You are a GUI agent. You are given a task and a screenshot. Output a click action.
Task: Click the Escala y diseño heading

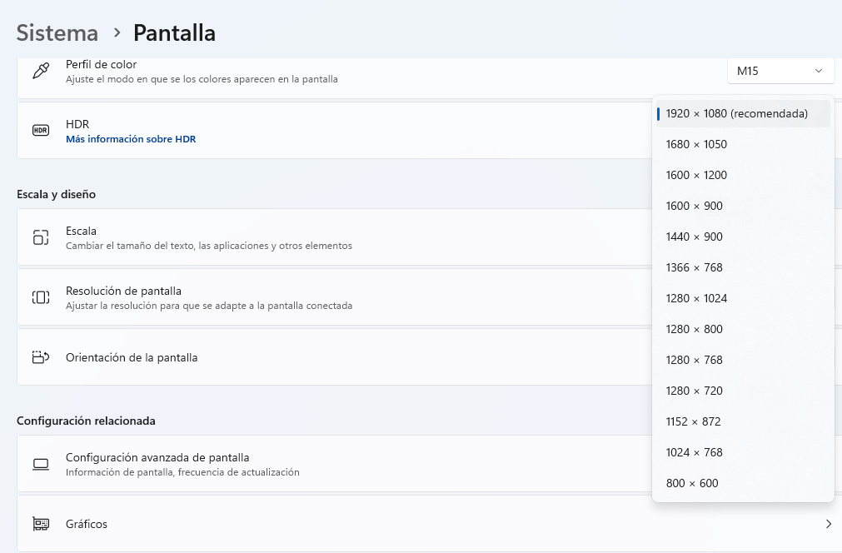pyautogui.click(x=57, y=194)
